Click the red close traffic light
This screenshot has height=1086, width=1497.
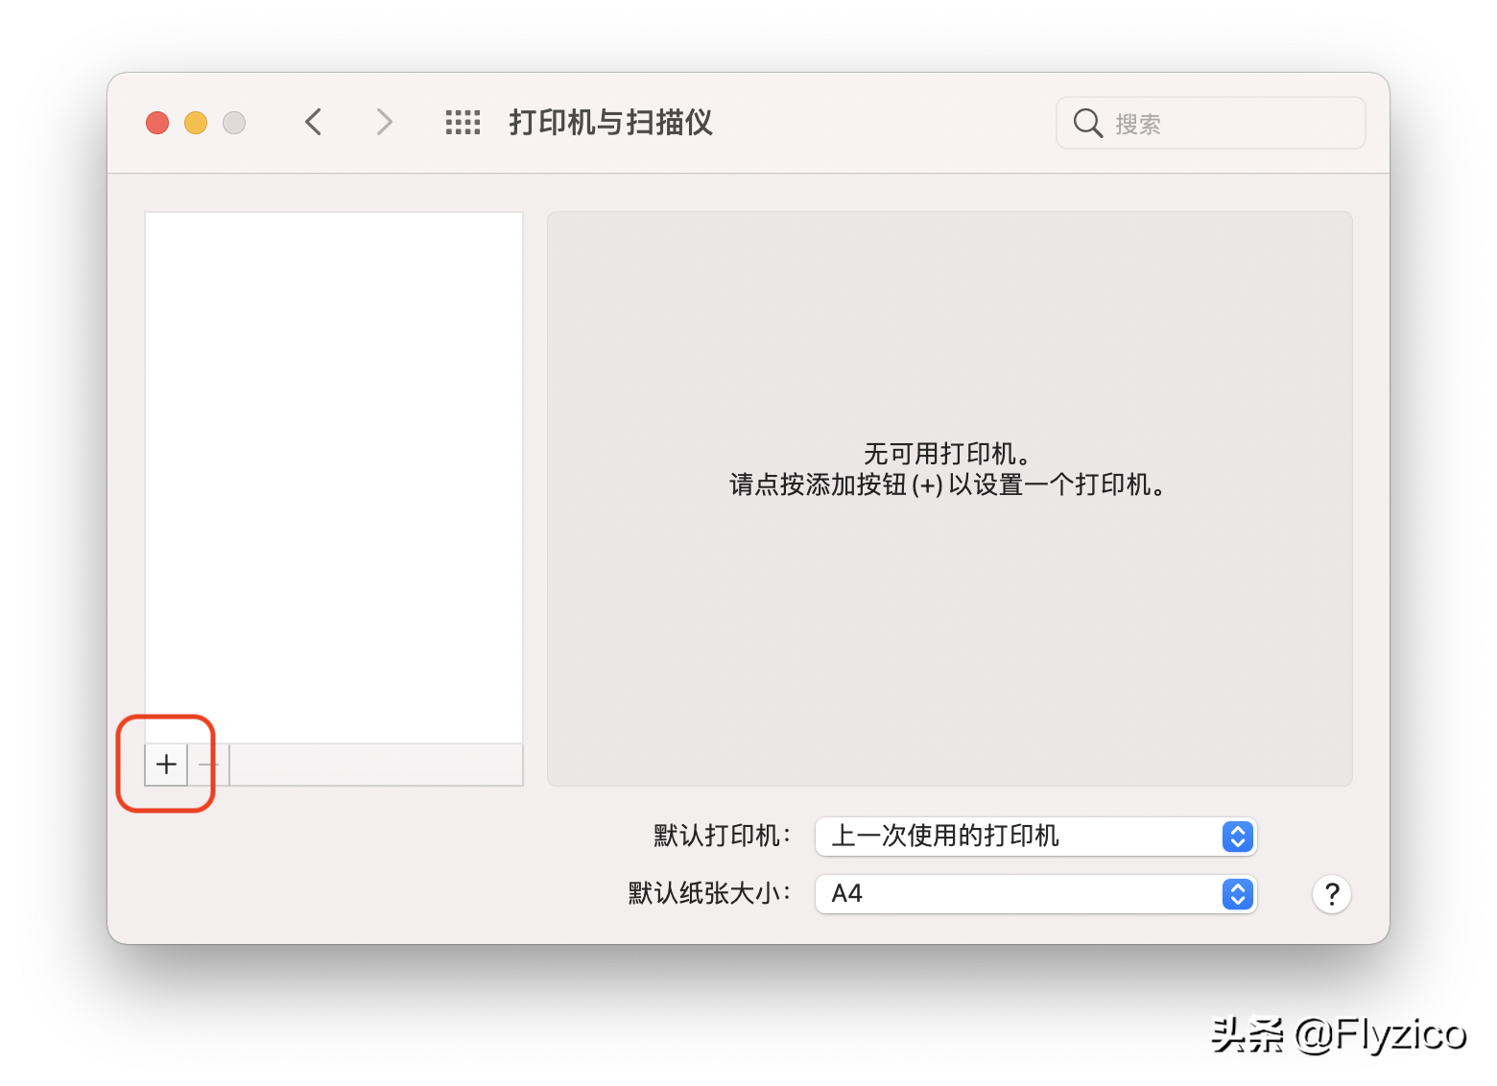157,123
